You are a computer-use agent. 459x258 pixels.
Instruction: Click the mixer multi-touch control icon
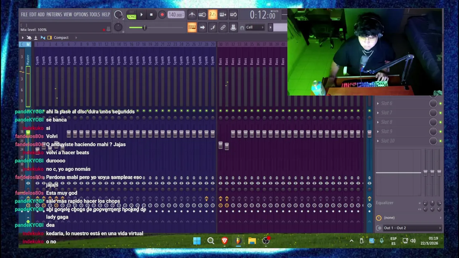pyautogui.click(x=29, y=38)
